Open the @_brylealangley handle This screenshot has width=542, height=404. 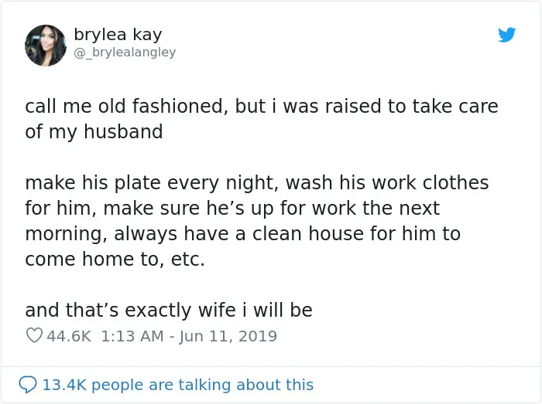click(x=125, y=53)
